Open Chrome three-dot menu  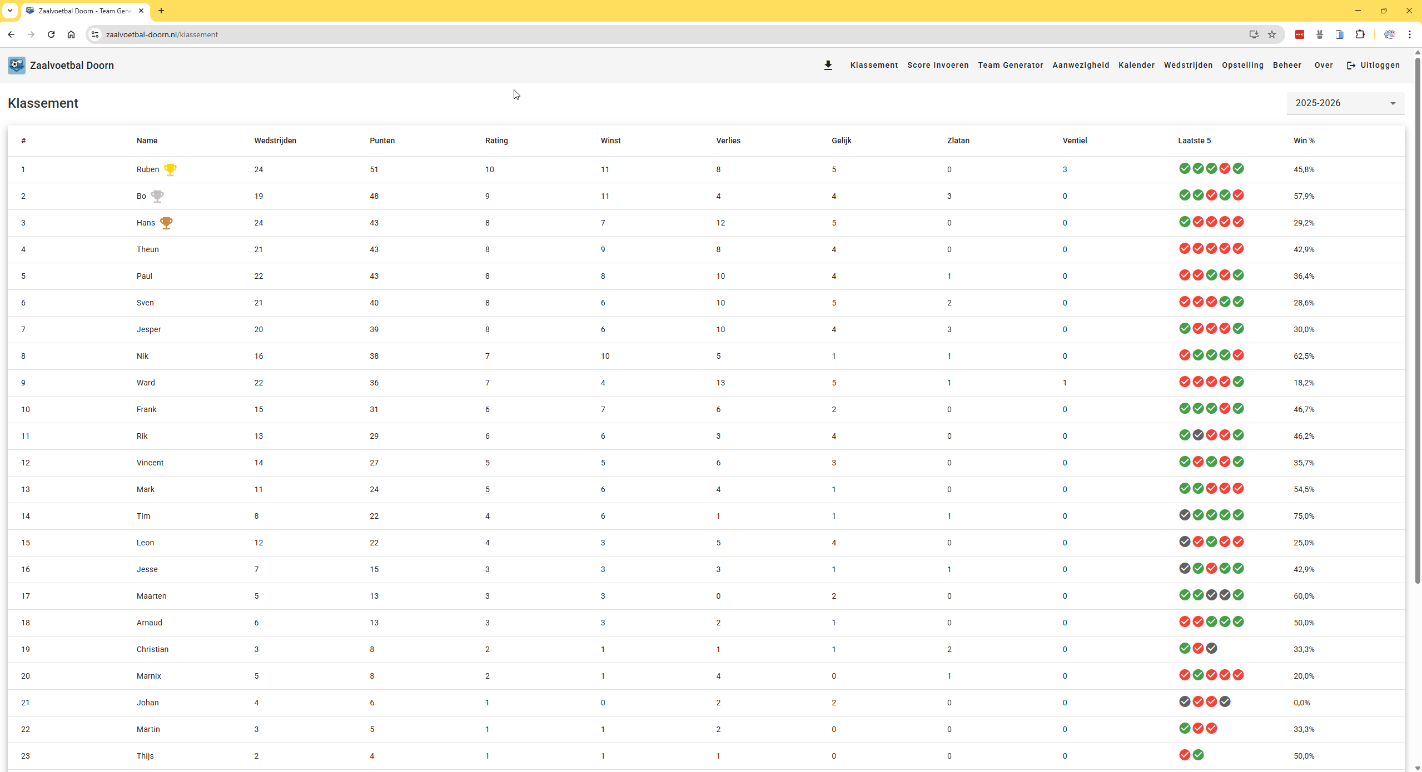tap(1409, 34)
